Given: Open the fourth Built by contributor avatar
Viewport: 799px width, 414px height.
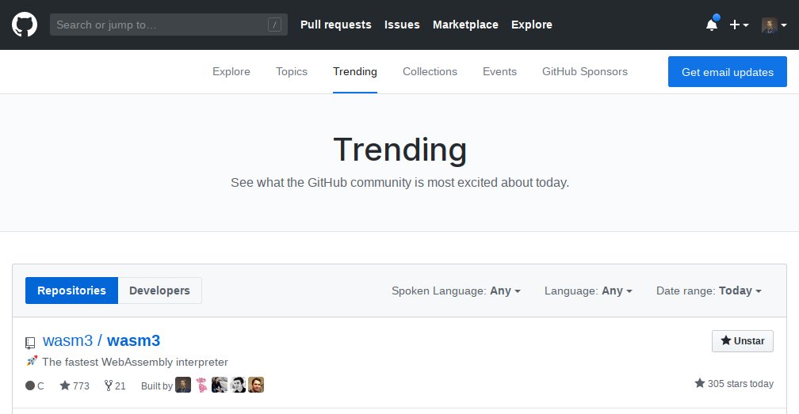Looking at the screenshot, I should 238,385.
